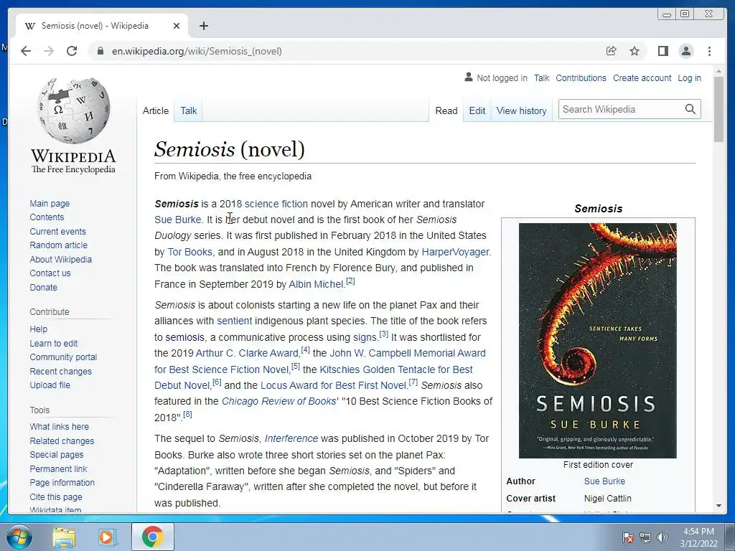735x551 pixels.
Task: Click the Semiosis first edition cover image
Action: (598, 341)
